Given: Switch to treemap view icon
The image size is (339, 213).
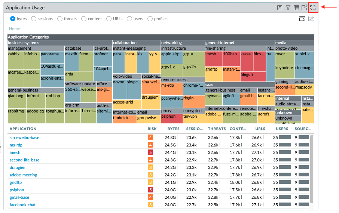Looking at the screenshot, I should tap(302, 19).
